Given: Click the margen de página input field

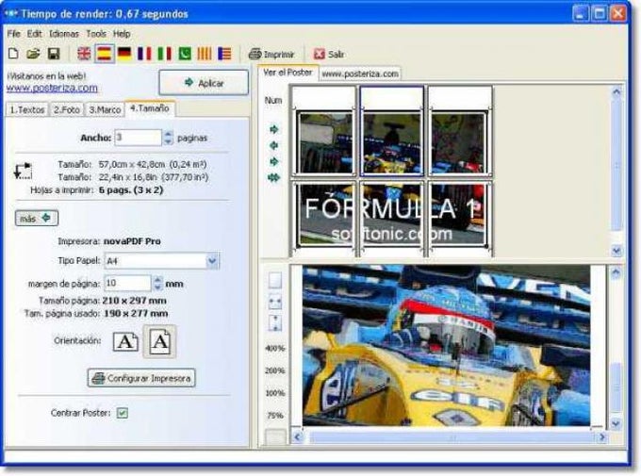Looking at the screenshot, I should tap(128, 283).
